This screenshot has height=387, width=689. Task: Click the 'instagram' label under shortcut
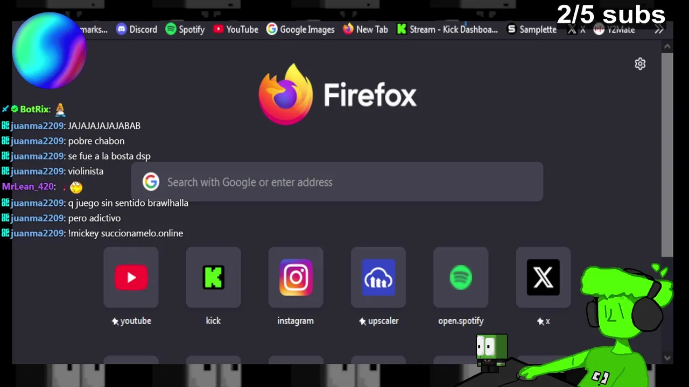[296, 321]
